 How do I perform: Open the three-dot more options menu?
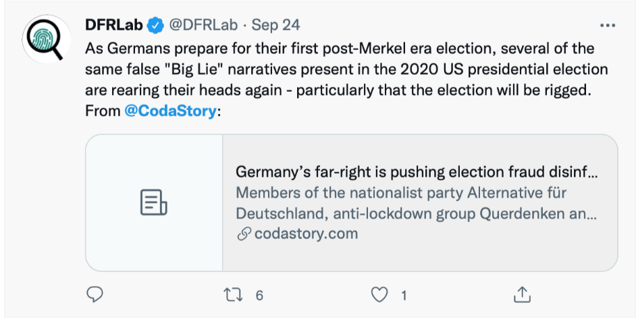pyautogui.click(x=607, y=26)
